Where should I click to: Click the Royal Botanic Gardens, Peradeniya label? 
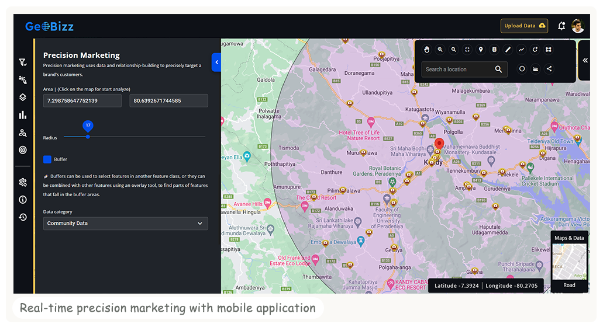pyautogui.click(x=377, y=171)
